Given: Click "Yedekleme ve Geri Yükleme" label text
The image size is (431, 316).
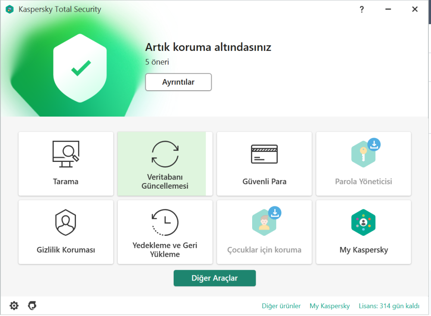Looking at the screenshot, I should [x=165, y=250].
